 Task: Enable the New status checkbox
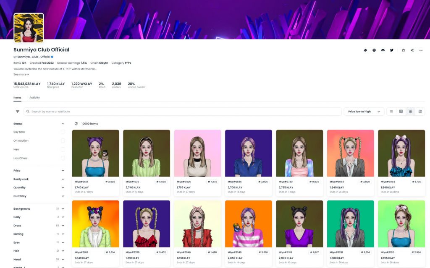(x=63, y=149)
